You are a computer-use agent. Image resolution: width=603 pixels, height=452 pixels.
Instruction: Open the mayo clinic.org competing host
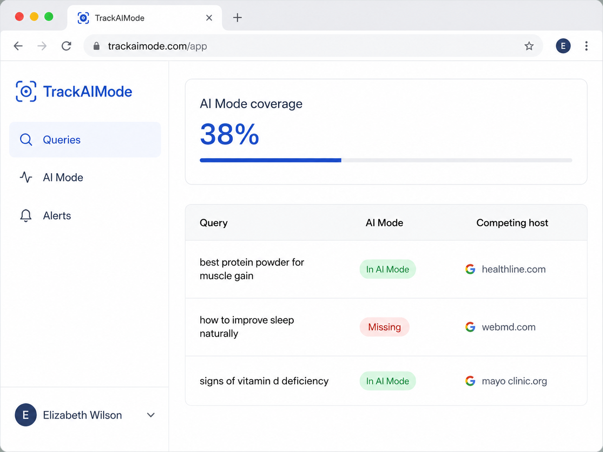tap(514, 381)
